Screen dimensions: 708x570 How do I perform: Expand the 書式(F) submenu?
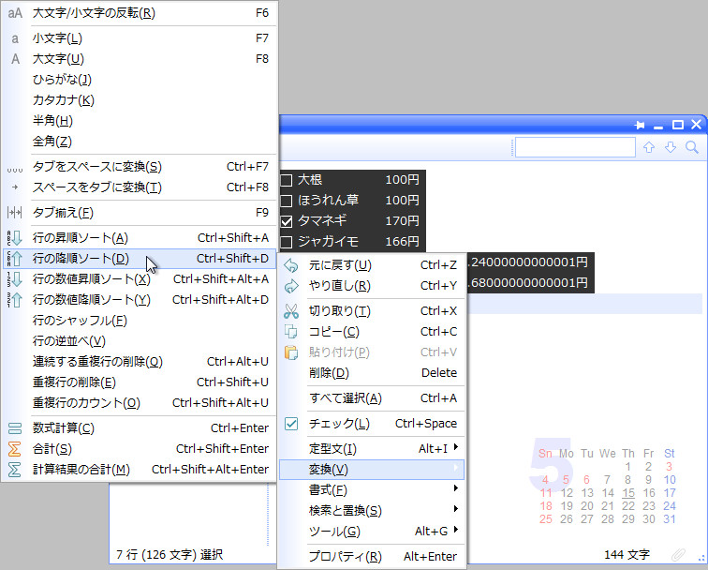tap(371, 490)
